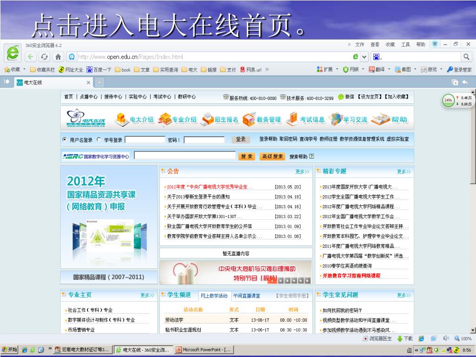Select banner slide number 1 indicator

tap(271, 280)
